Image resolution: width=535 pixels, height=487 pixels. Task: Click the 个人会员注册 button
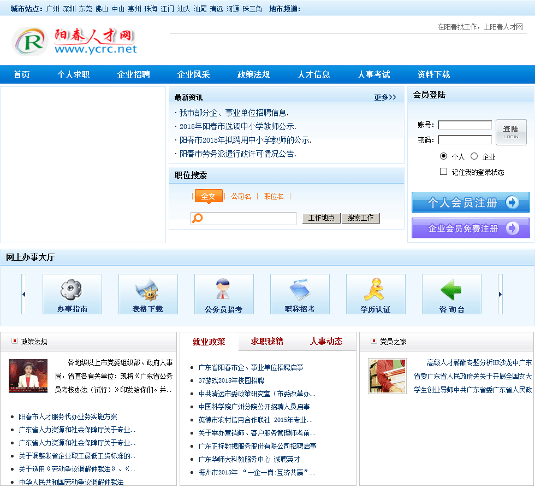(x=471, y=202)
